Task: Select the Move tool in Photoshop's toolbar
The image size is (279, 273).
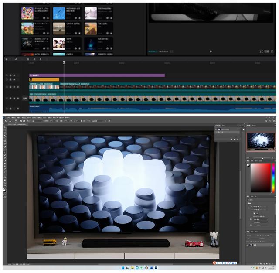Action: coord(5,127)
